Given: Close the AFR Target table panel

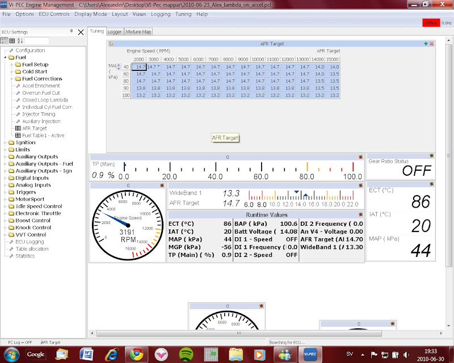Looking at the screenshot, I should (431, 44).
